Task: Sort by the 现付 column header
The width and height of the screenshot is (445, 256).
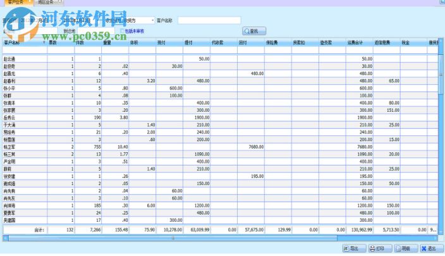Action: (x=169, y=42)
